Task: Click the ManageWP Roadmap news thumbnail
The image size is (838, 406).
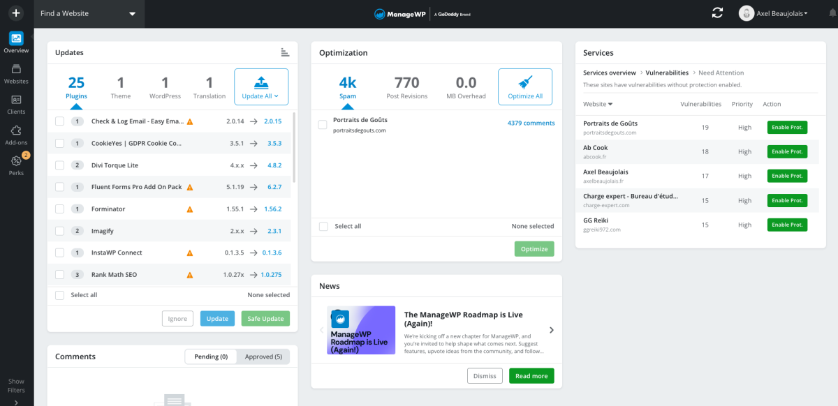Action: tap(361, 330)
